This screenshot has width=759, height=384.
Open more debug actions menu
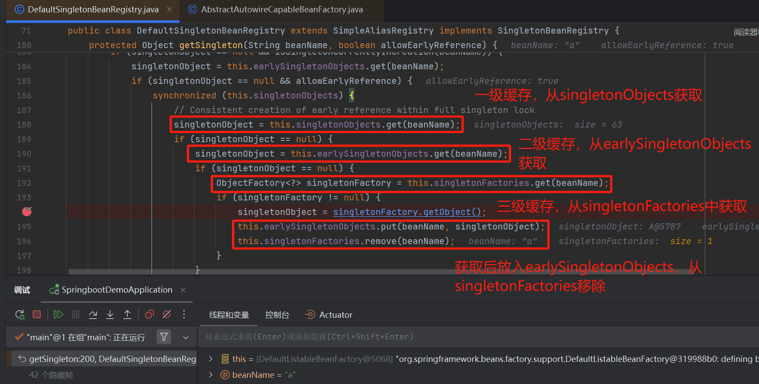[x=184, y=314]
